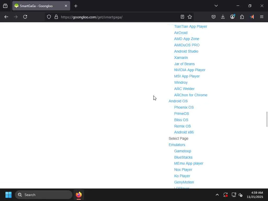Open Firefox account menu

(x=232, y=17)
